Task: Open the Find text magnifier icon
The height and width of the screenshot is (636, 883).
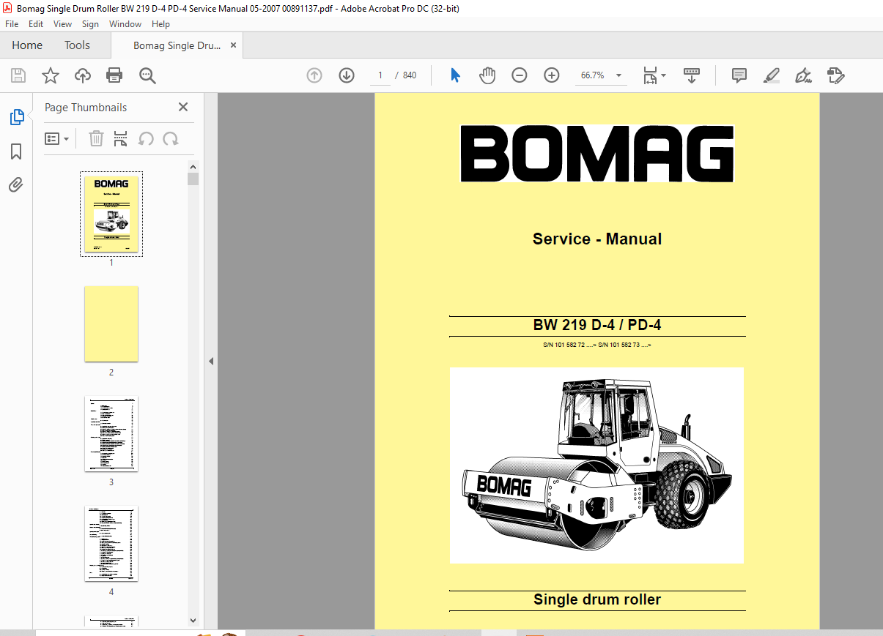Action: 147,75
